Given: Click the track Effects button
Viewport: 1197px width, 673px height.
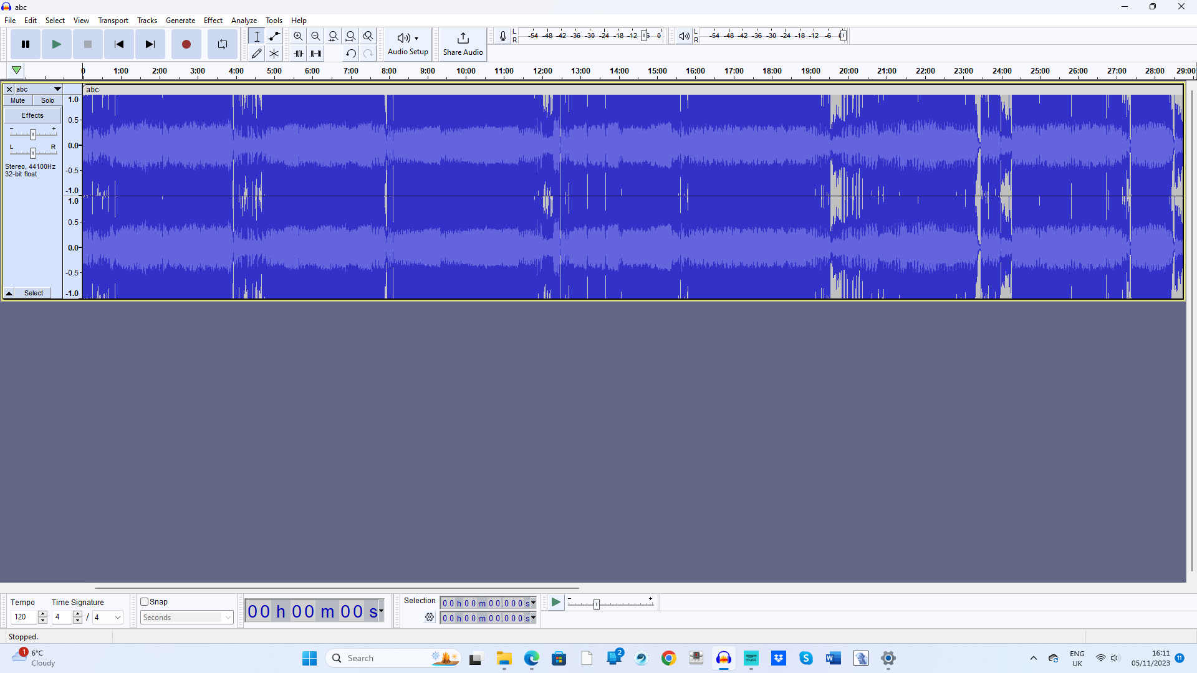Looking at the screenshot, I should [32, 115].
